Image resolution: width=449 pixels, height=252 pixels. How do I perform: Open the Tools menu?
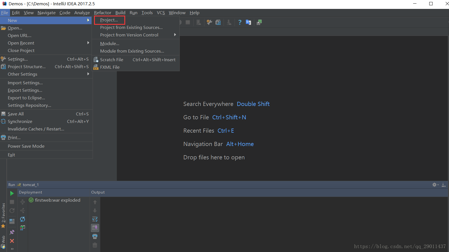click(x=147, y=13)
